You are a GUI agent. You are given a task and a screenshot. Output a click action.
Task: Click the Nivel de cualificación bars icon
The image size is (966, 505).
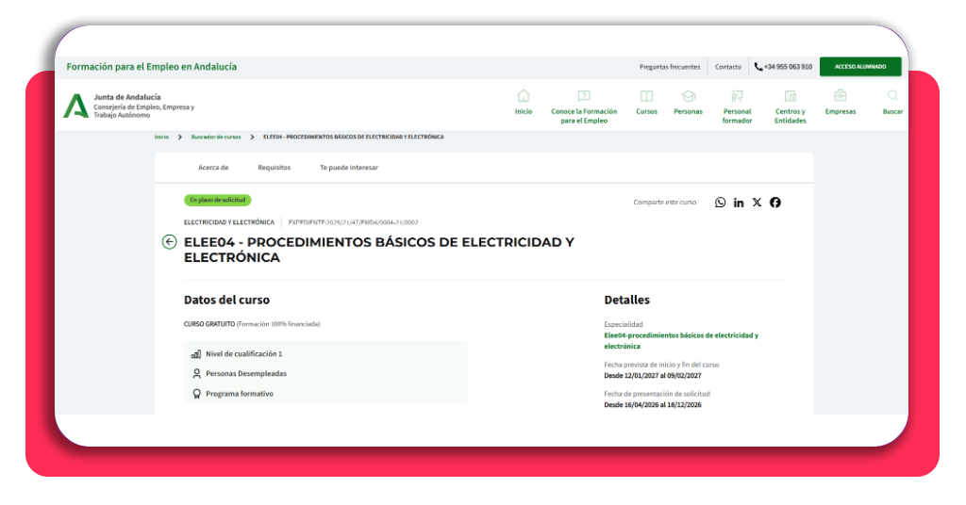click(196, 354)
